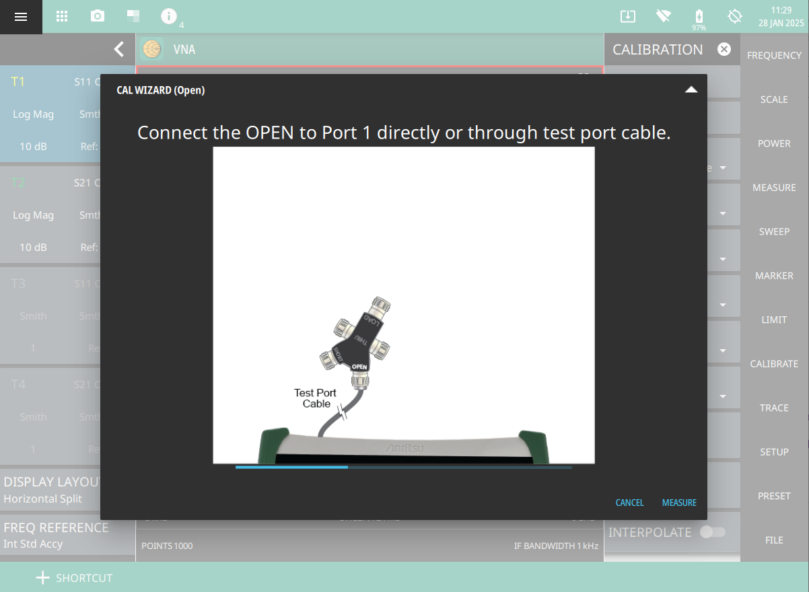The width and height of the screenshot is (809, 592).
Task: Take a screenshot with camera icon
Action: pyautogui.click(x=98, y=17)
